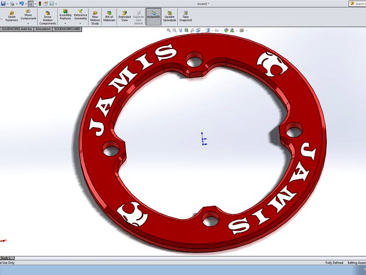Open the Reference Geometry dropdown arrow
Image resolution: width=366 pixels, height=275 pixels.
point(80,24)
